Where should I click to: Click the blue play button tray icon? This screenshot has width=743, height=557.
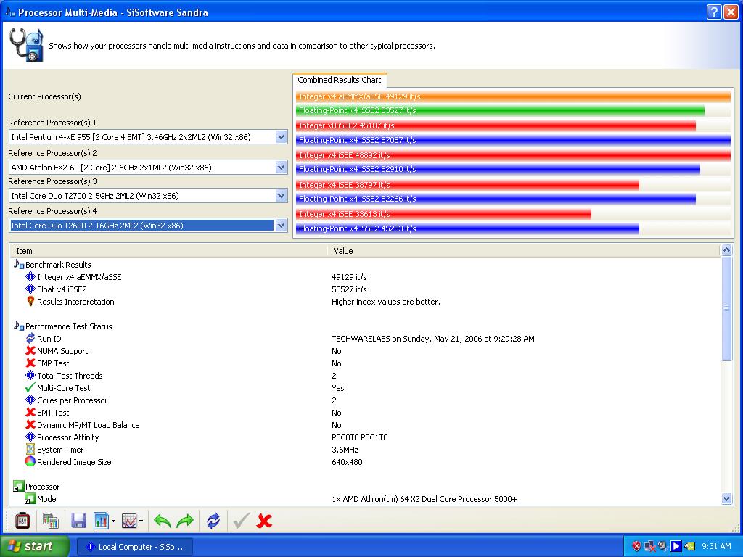[676, 546]
